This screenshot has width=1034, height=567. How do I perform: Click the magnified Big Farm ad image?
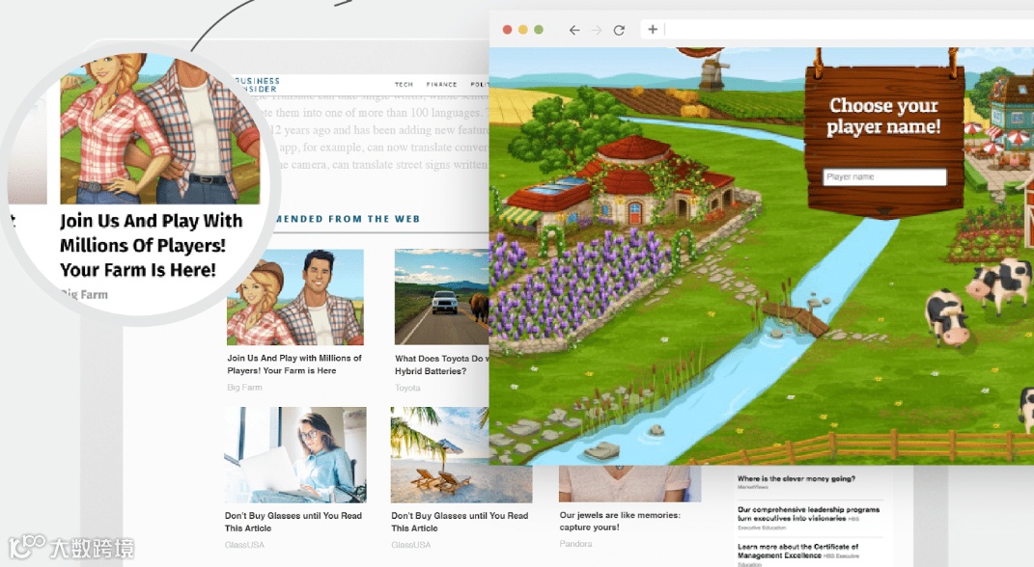point(160,129)
